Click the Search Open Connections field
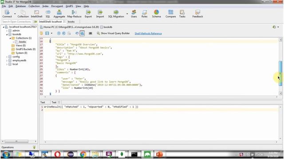The width and height of the screenshot is (284, 160). click(x=17, y=22)
